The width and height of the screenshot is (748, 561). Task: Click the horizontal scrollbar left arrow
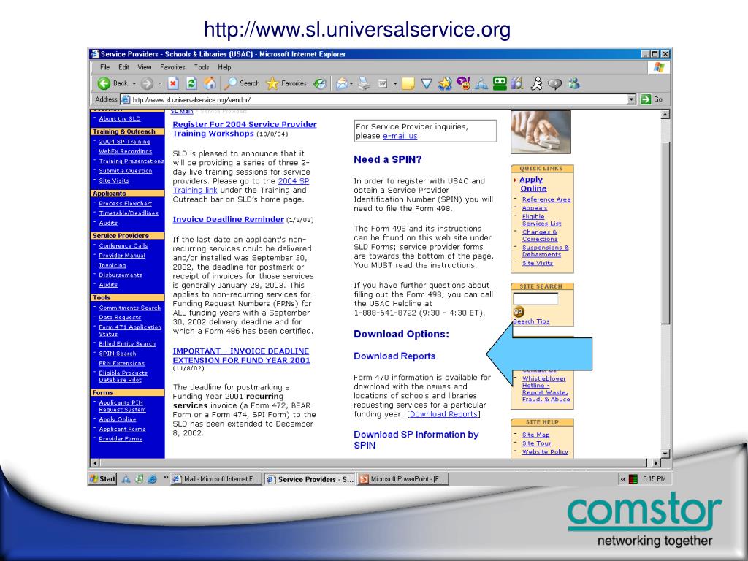click(95, 462)
